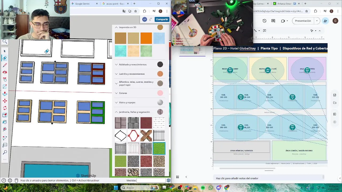
Task: Open WhatsApp from the Windows taskbar
Action: [211, 188]
